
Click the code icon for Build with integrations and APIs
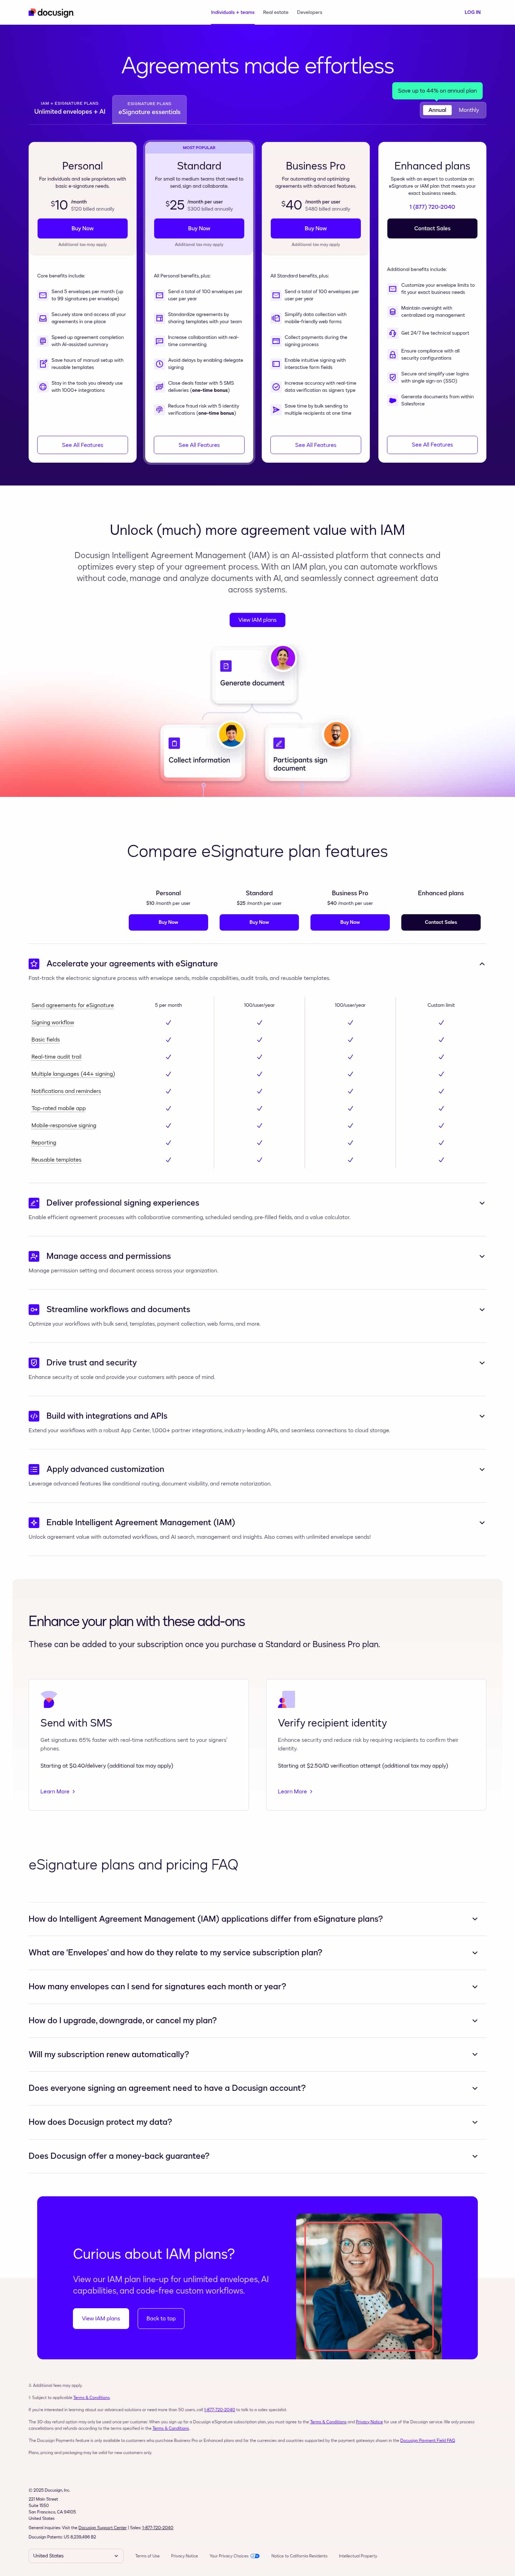pos(34,1416)
